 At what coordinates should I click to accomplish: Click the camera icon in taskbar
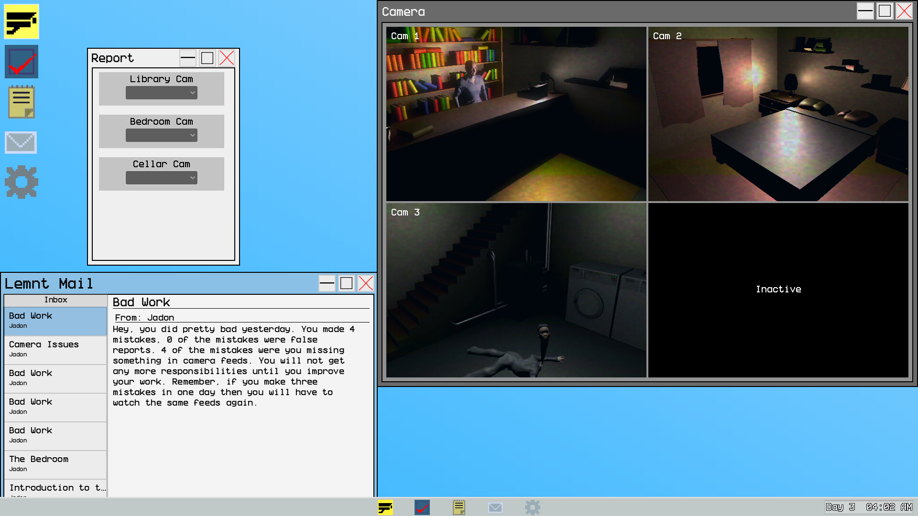coord(385,507)
